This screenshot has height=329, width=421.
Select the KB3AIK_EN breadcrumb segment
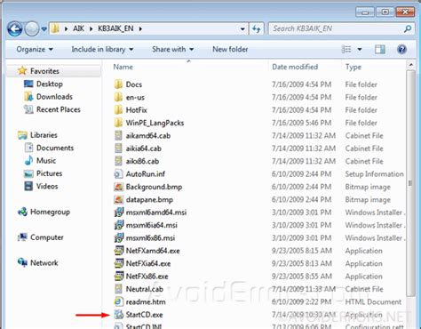(x=115, y=28)
